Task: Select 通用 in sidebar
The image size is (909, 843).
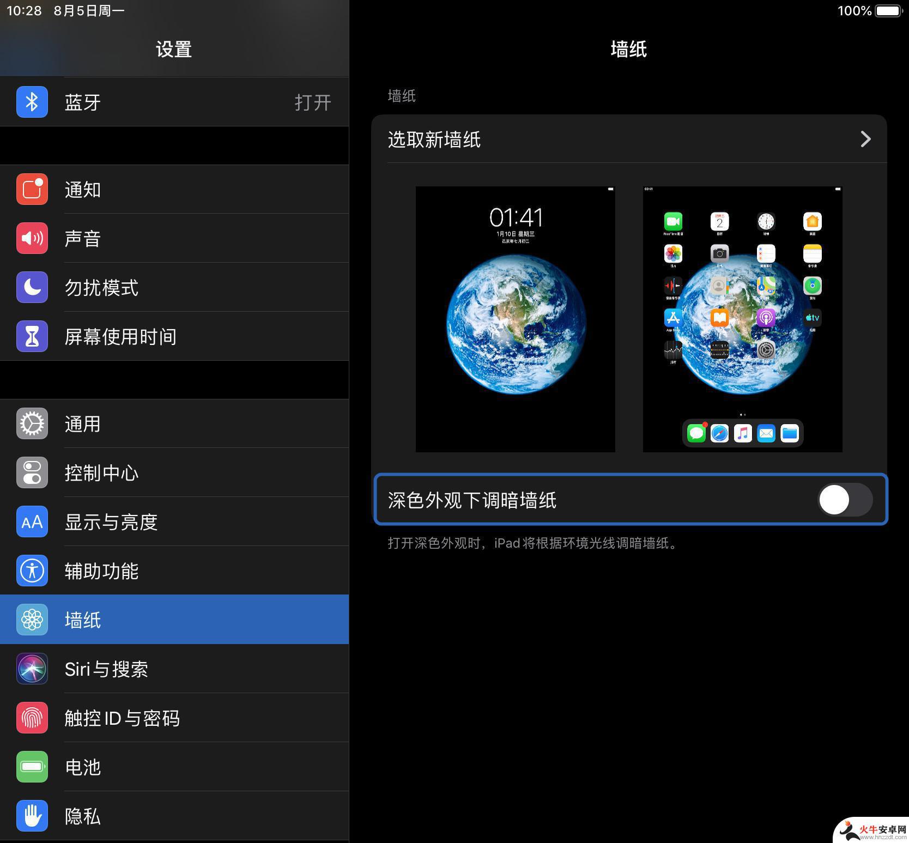Action: click(x=174, y=423)
